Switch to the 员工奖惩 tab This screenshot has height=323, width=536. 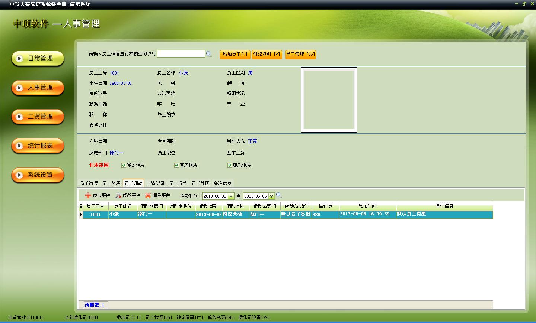tap(111, 183)
